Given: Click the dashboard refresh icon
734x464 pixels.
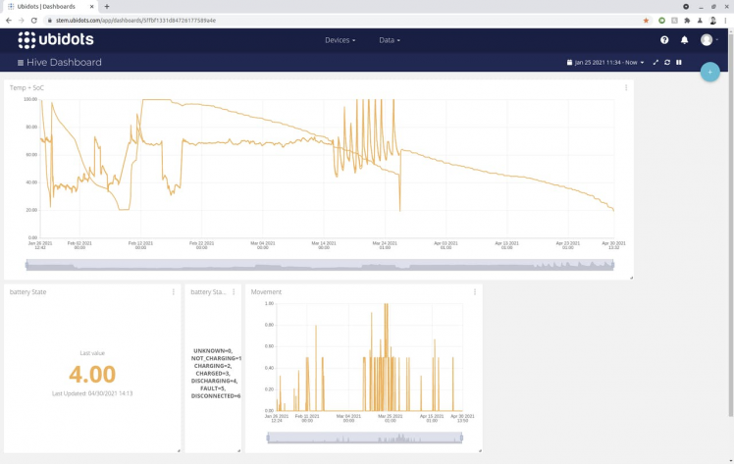Looking at the screenshot, I should pos(667,63).
